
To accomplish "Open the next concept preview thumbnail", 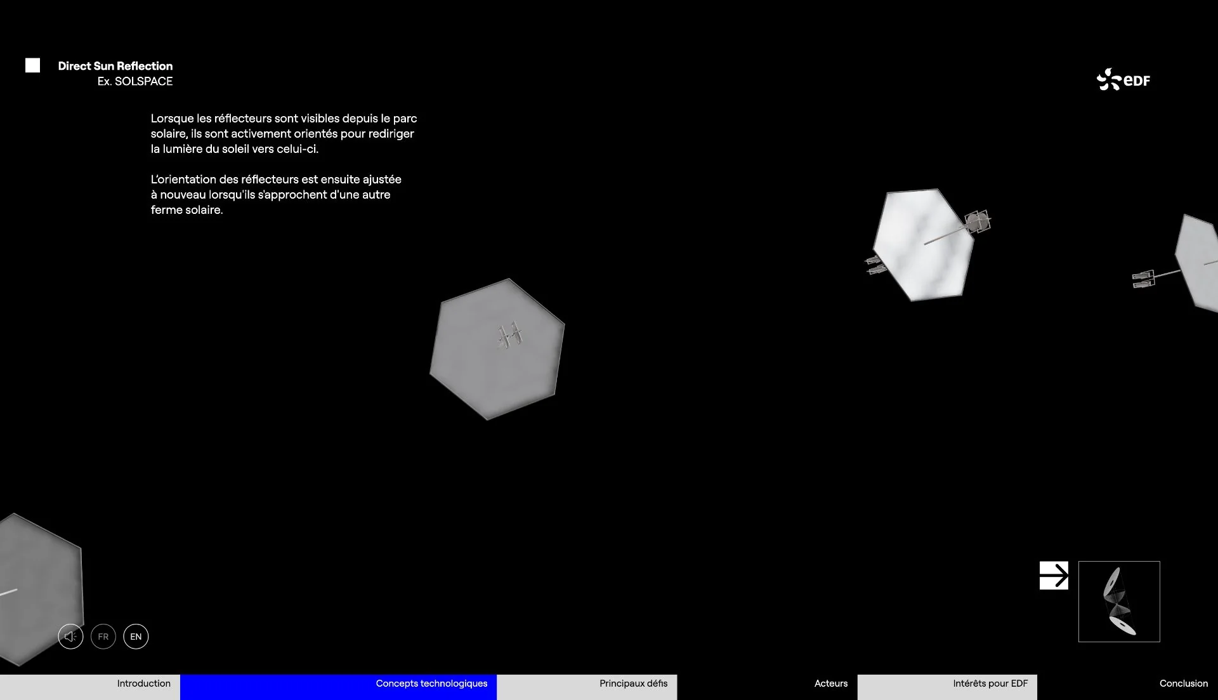I will coord(1119,602).
